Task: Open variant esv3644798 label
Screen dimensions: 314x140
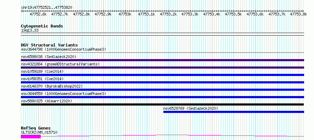Action: (64, 49)
